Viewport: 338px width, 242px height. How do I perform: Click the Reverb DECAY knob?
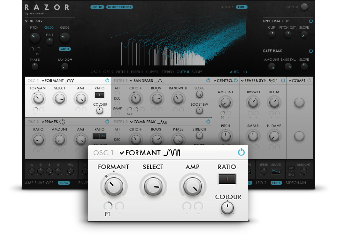274,102
